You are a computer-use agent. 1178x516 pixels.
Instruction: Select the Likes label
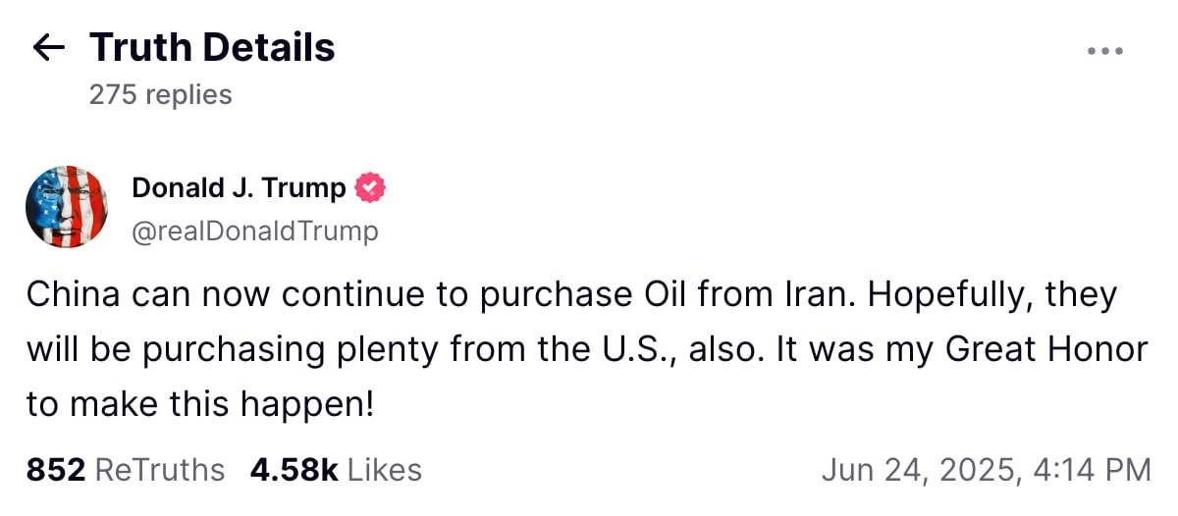[x=385, y=470]
